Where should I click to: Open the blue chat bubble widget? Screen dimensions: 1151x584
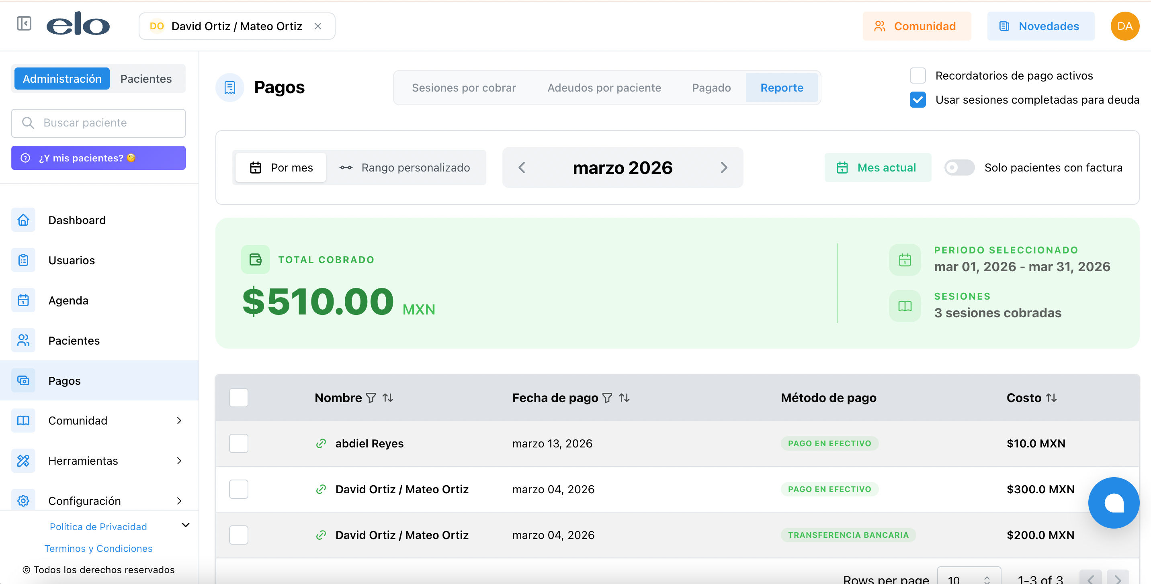coord(1114,503)
